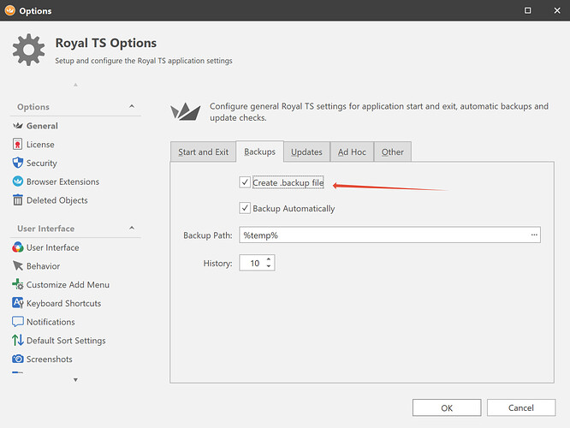Screen dimensions: 570x428
Task: Open Deleted Objects trash icon
Action: click(x=19, y=200)
